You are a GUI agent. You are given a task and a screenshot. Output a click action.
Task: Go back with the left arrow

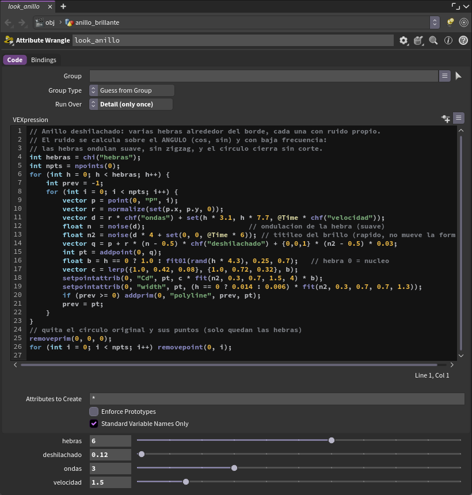click(8, 22)
